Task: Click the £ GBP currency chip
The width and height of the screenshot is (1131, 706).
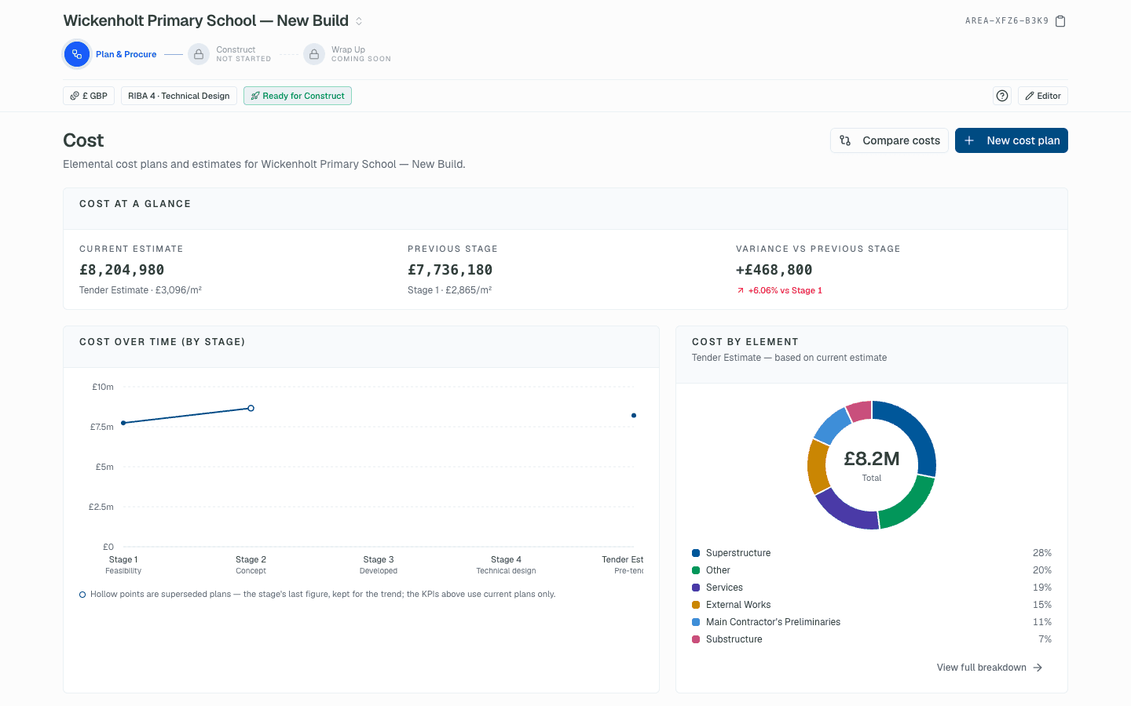Action: tap(89, 96)
